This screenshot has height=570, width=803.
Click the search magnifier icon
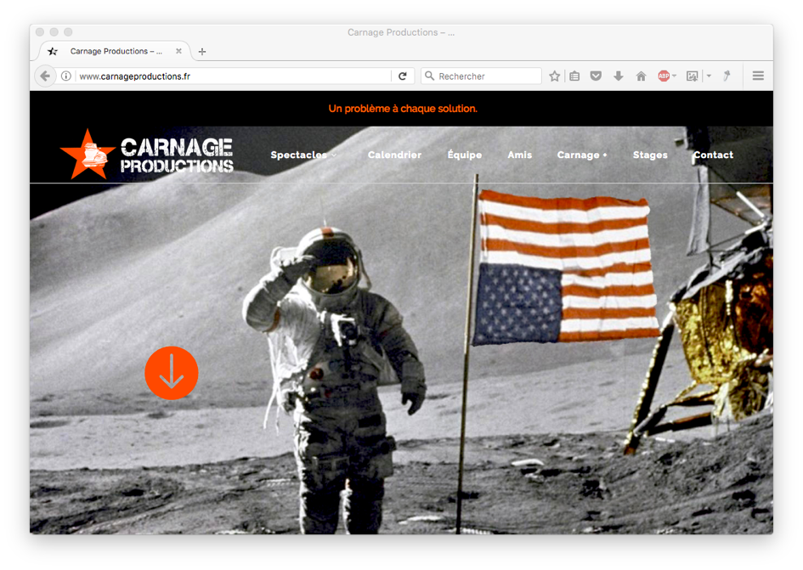click(430, 76)
